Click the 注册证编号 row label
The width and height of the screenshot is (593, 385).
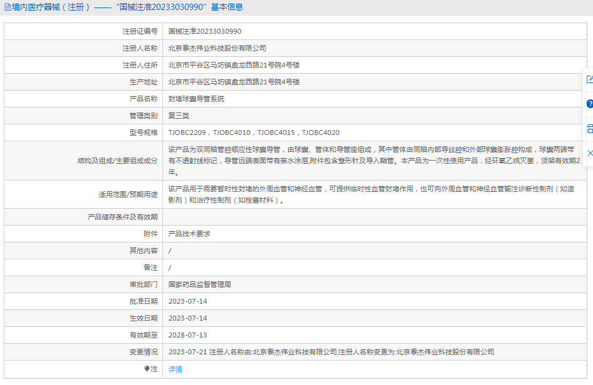pyautogui.click(x=140, y=31)
